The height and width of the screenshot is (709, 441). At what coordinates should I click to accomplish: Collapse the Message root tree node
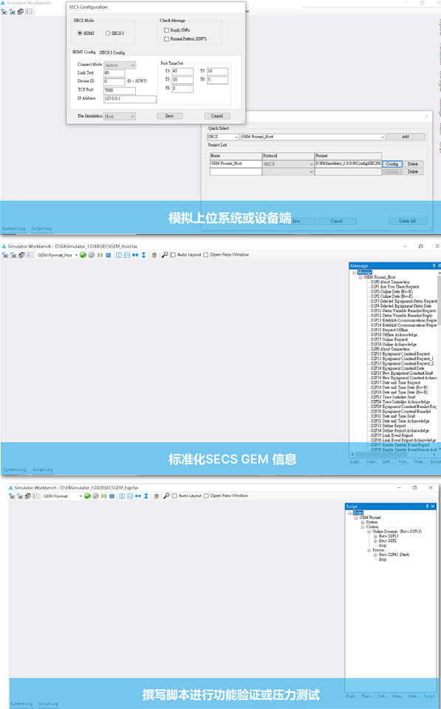pyautogui.click(x=354, y=273)
